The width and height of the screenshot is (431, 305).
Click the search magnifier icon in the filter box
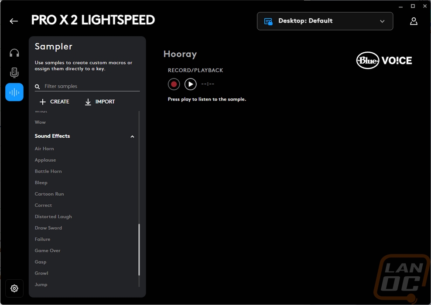pos(38,86)
